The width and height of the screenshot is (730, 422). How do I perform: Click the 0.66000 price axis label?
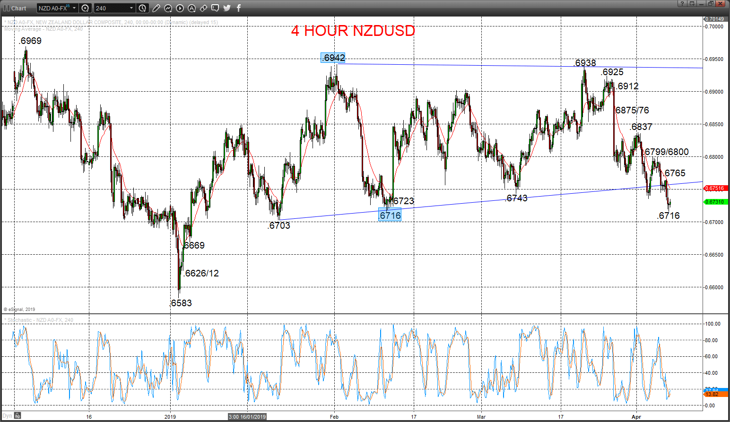714,287
